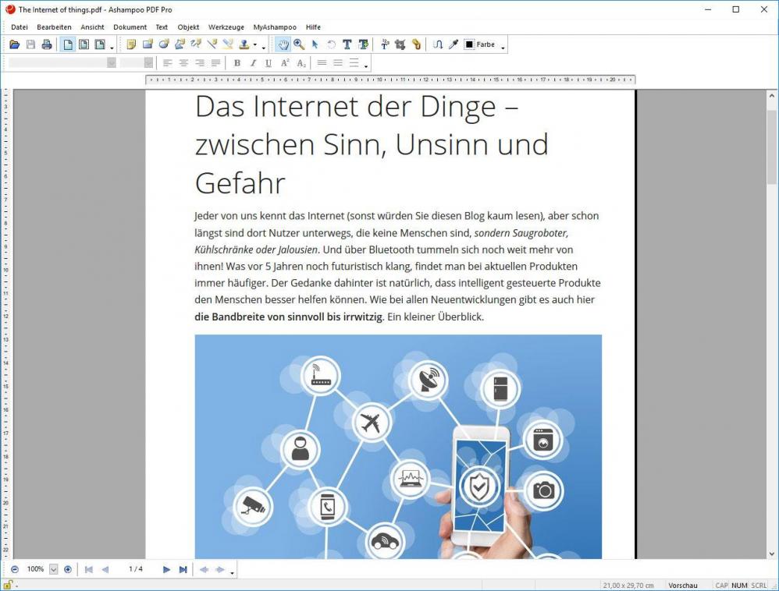
Task: Click the Print icon in toolbar
Action: tap(47, 45)
